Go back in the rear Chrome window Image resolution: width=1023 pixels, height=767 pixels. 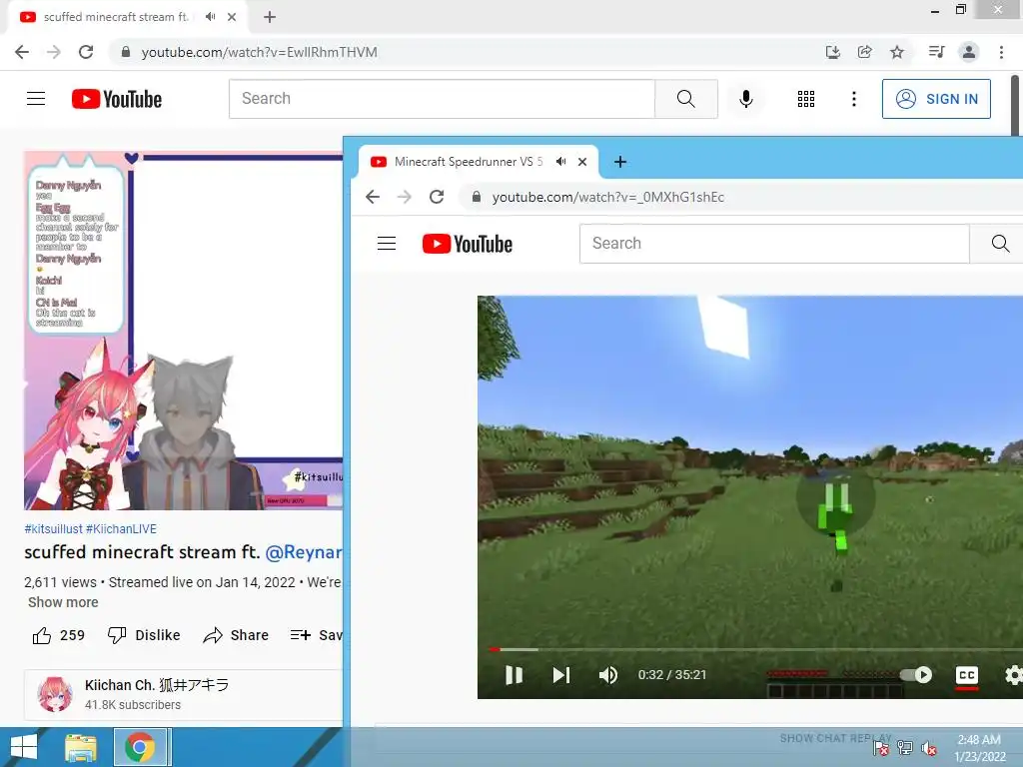coord(22,52)
